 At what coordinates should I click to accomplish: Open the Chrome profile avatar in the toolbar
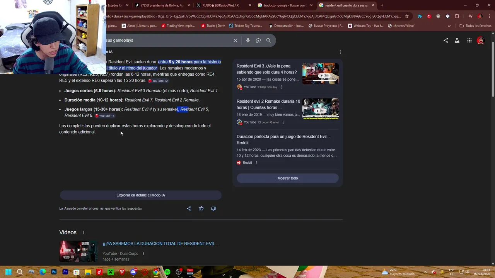coord(480,16)
